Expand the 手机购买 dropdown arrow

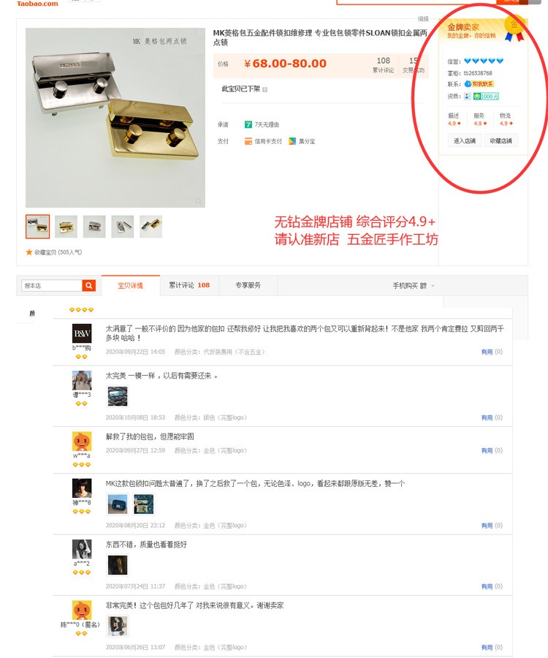coord(433,286)
